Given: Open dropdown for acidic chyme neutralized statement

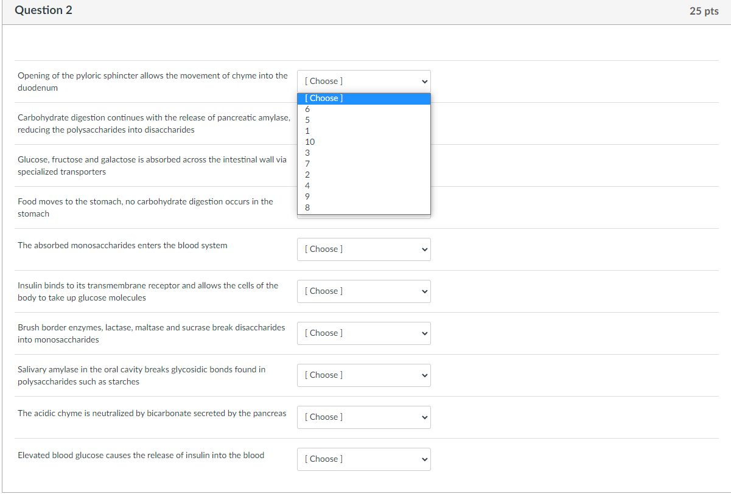Looking at the screenshot, I should [x=363, y=417].
